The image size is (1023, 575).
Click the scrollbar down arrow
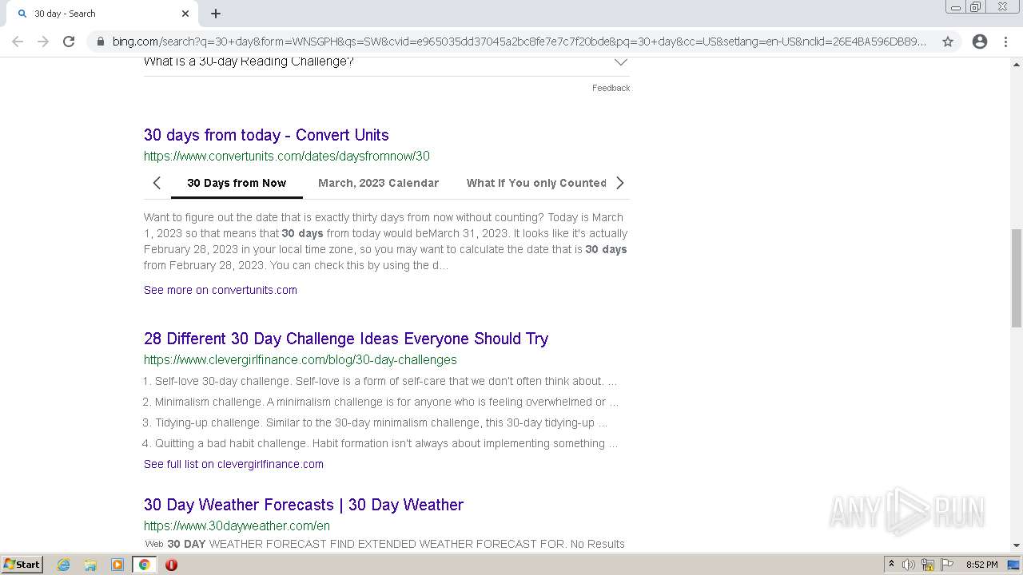(x=1017, y=545)
